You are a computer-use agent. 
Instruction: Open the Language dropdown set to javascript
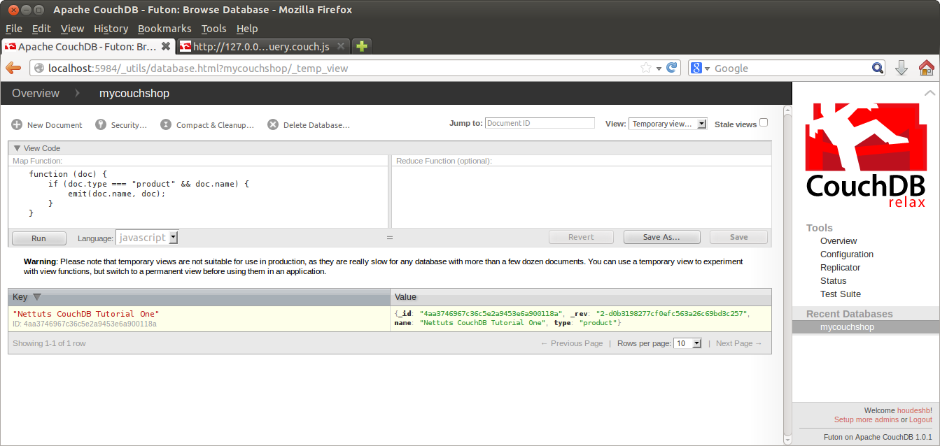click(x=147, y=238)
